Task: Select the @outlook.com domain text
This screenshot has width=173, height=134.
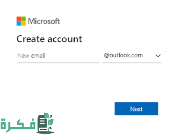Action: tap(123, 55)
